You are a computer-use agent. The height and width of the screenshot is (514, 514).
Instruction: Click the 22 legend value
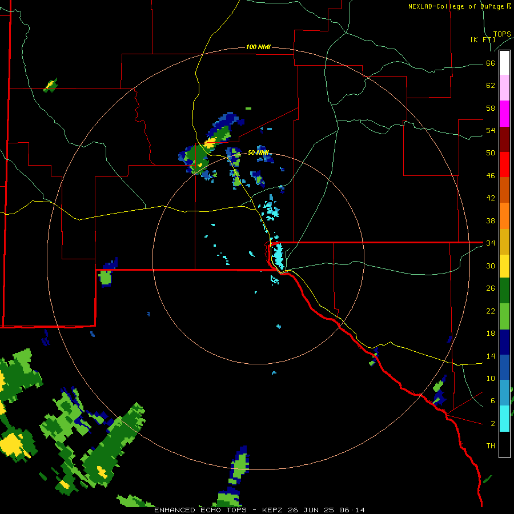(491, 311)
